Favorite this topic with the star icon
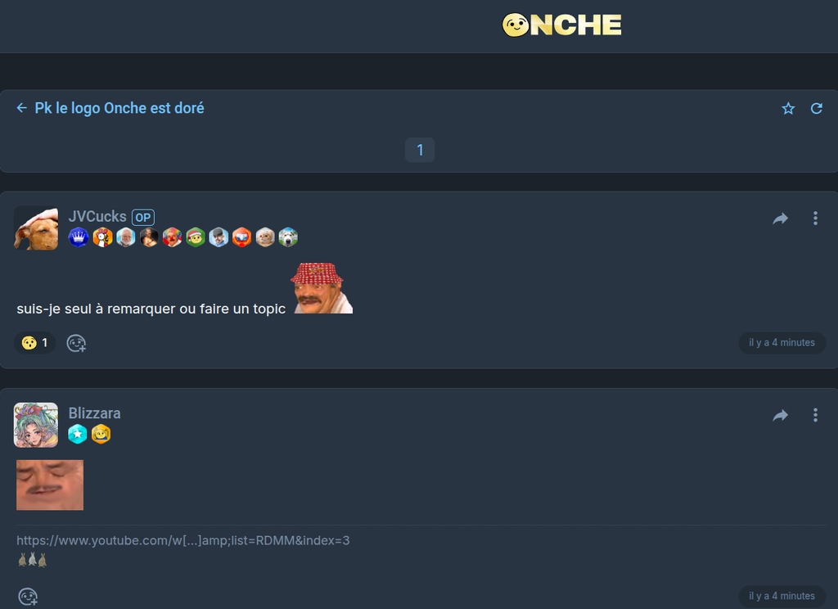The image size is (838, 609). (788, 109)
